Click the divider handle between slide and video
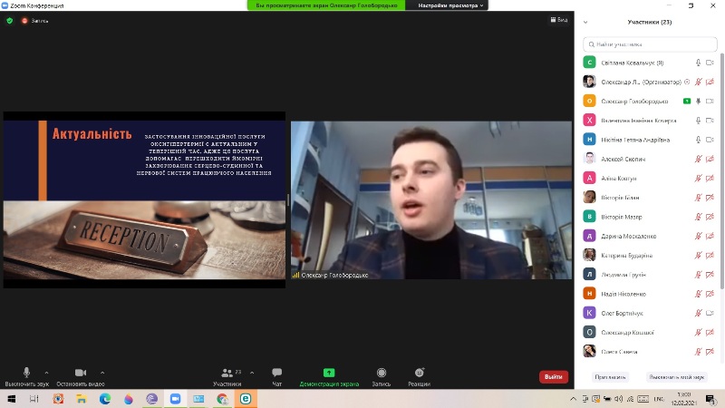 288,199
